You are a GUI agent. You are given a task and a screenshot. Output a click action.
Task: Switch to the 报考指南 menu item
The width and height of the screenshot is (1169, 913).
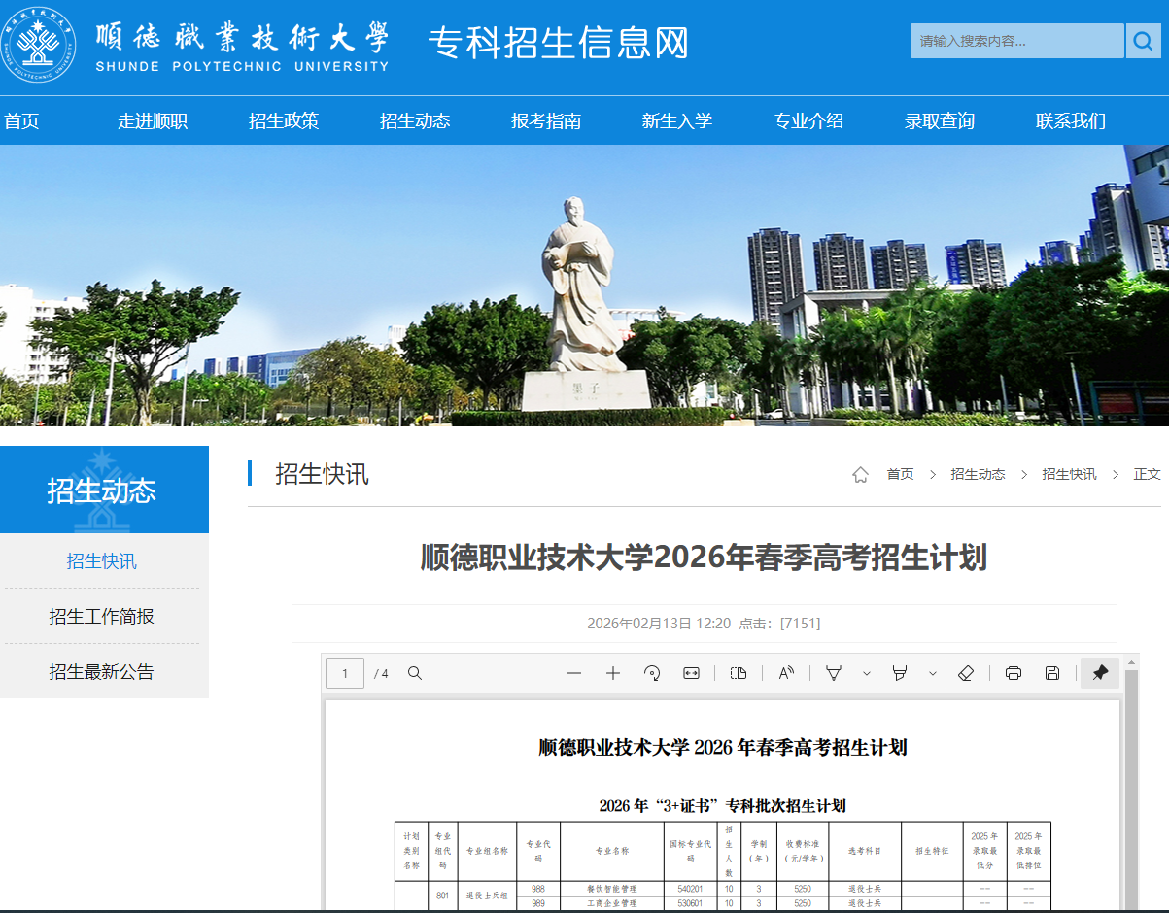(x=544, y=119)
